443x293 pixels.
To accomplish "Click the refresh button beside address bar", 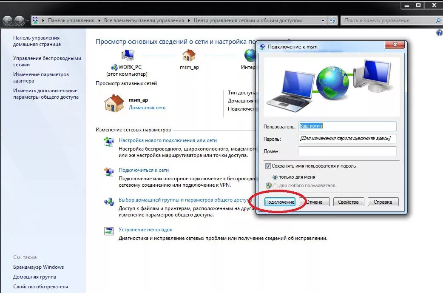I will pos(332,20).
